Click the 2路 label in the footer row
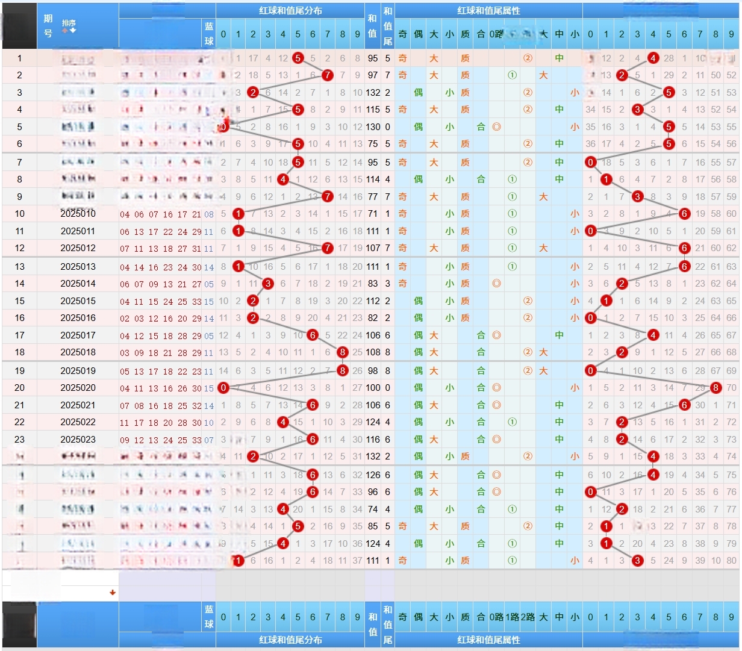The height and width of the screenshot is (651, 742). [x=528, y=617]
